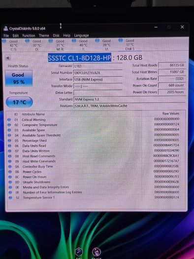Select the Data Units Written row
This screenshot has height=259, width=194.
96,151
